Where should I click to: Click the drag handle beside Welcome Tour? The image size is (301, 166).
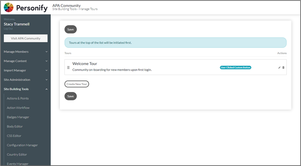click(x=68, y=67)
